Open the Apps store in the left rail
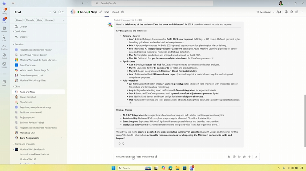Image resolution: width=306 pixels, height=171 pixels. click(x=4, y=83)
